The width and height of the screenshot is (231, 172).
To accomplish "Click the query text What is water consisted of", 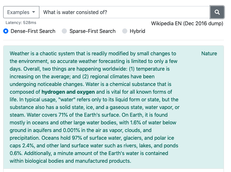I will (75, 12).
